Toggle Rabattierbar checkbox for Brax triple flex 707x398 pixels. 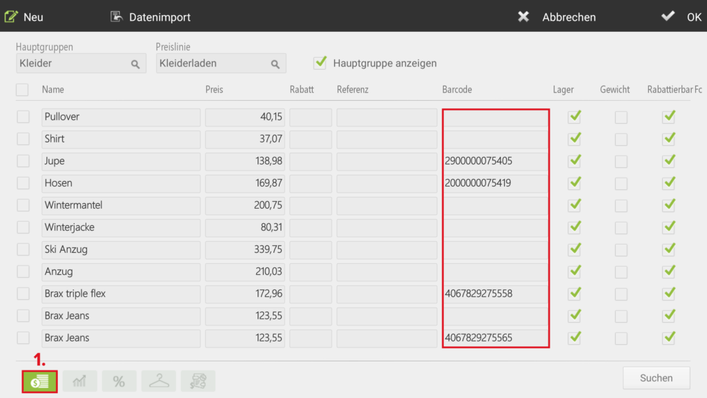coord(668,293)
